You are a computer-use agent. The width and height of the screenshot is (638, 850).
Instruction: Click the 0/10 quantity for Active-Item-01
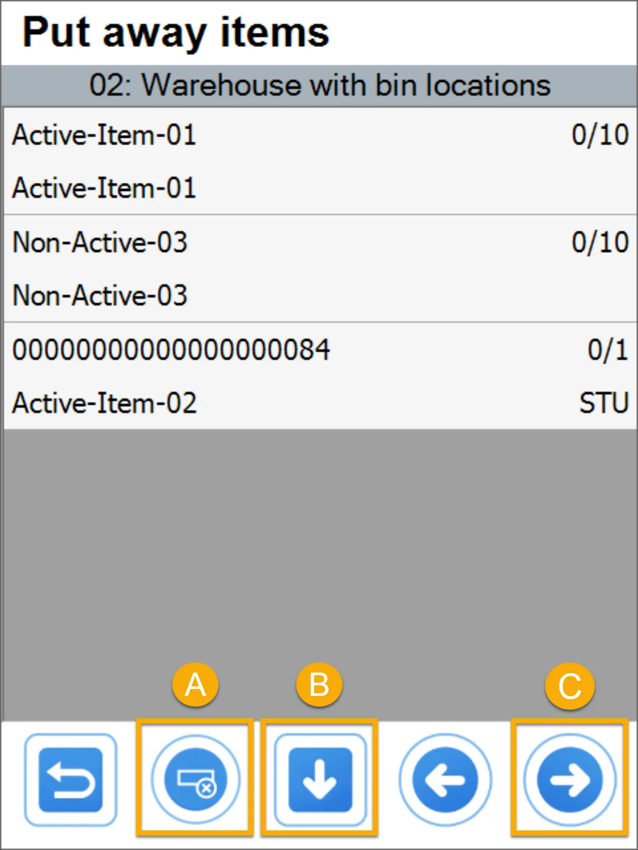coord(600,135)
